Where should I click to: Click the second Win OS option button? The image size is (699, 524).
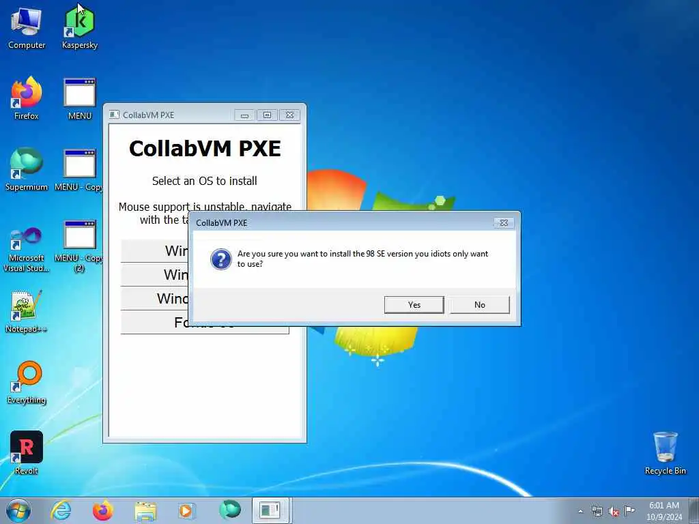154,274
